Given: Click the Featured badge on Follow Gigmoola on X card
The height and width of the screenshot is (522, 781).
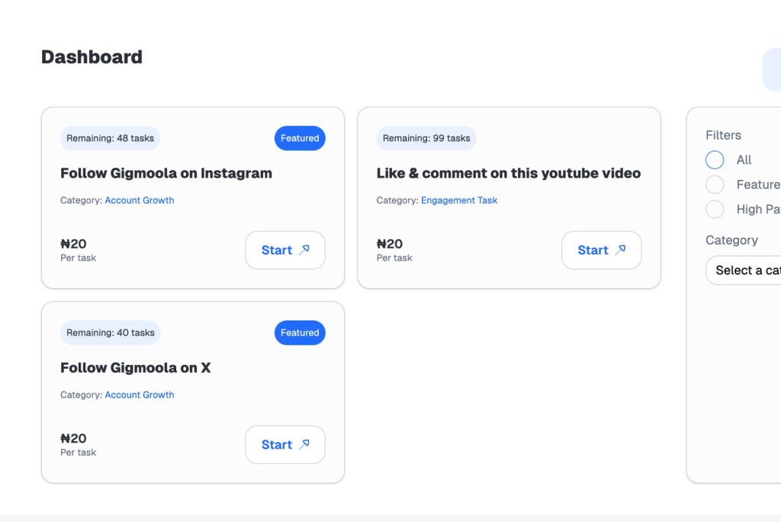Looking at the screenshot, I should pyautogui.click(x=300, y=333).
